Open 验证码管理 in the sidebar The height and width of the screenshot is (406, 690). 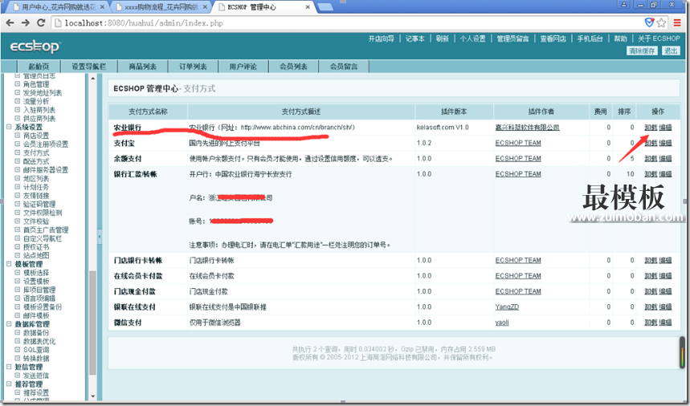coord(39,205)
